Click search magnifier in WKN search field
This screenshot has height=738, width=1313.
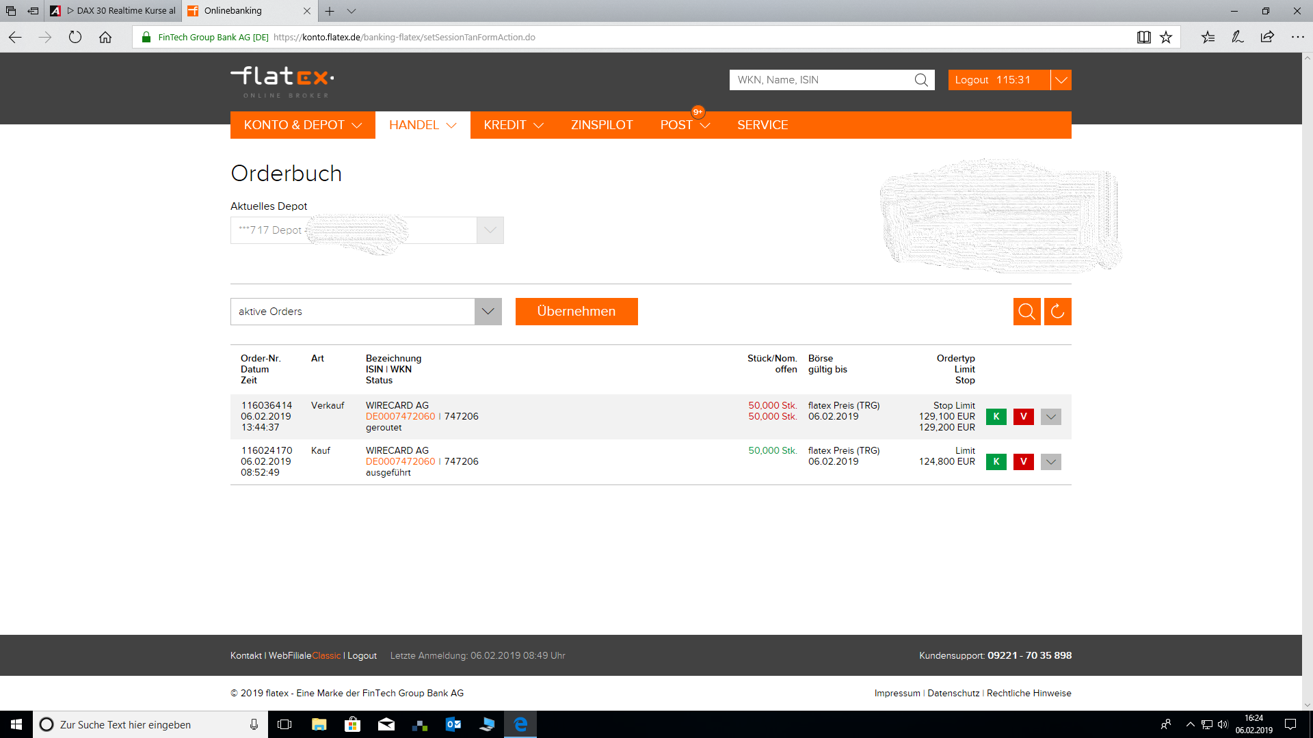921,80
